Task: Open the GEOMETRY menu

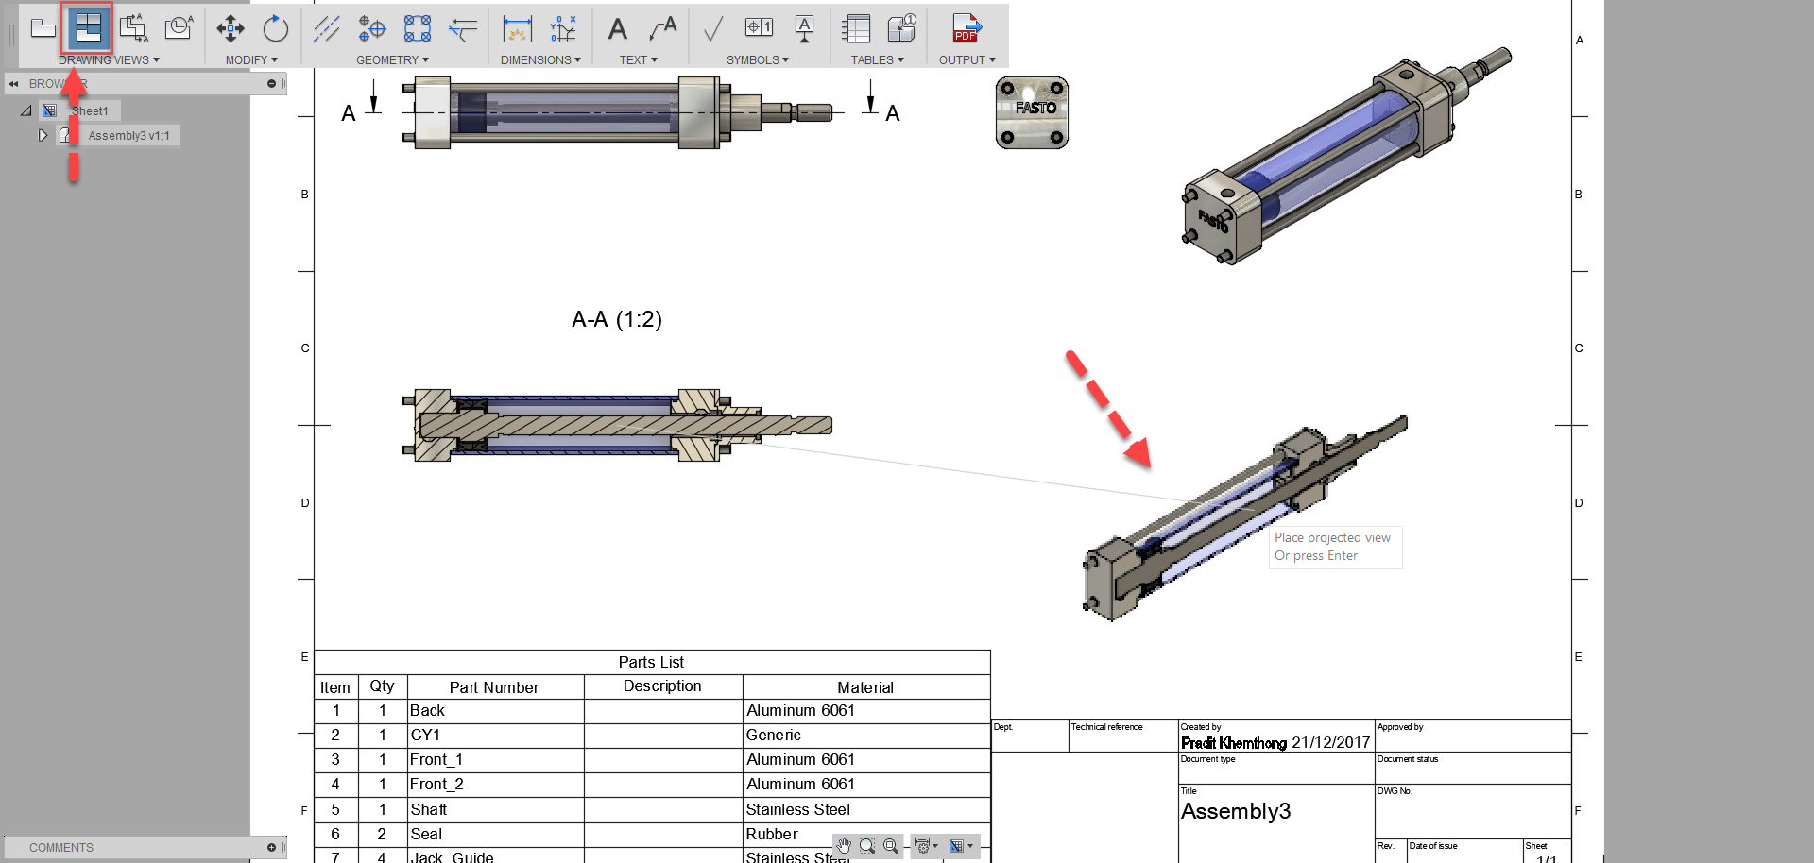Action: [x=392, y=59]
